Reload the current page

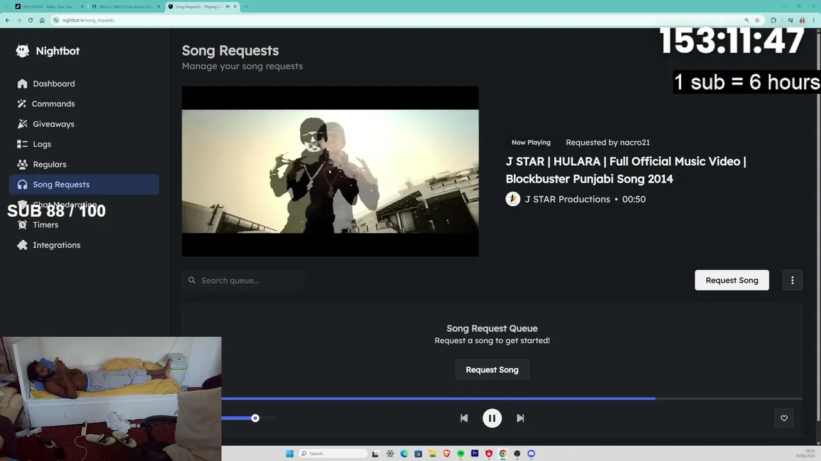point(30,20)
